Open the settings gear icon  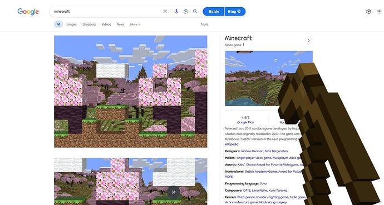pyautogui.click(x=368, y=12)
